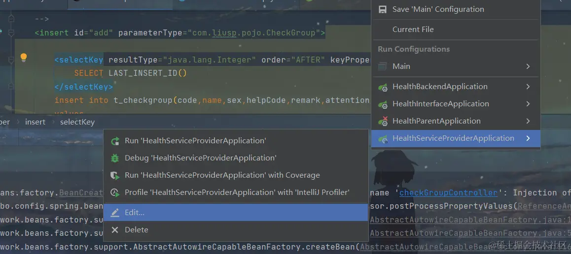The height and width of the screenshot is (254, 571).
Task: Click the order="AFTER" attribute
Action: click(293, 60)
